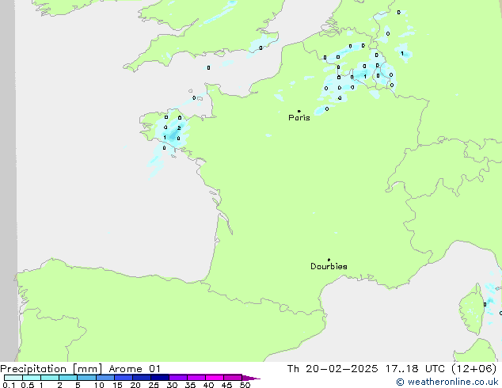Click the '50' legend scale label
Viewport: 502px width, 388px height.
pos(245,385)
